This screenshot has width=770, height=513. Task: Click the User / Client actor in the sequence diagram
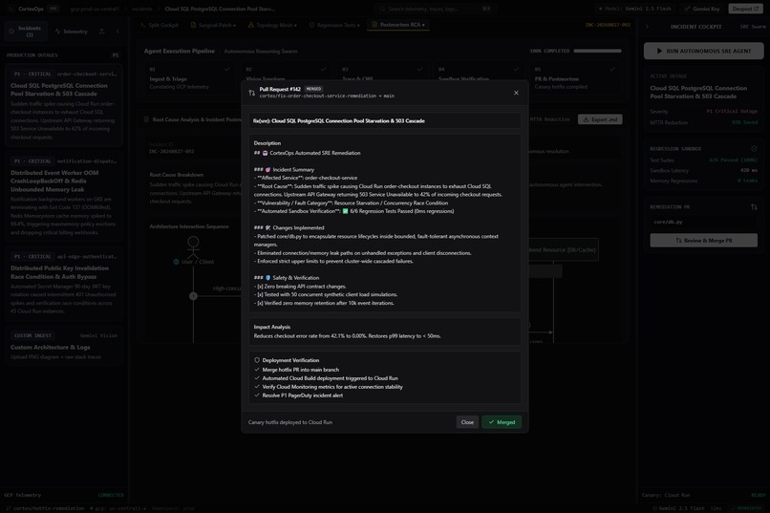[194, 250]
